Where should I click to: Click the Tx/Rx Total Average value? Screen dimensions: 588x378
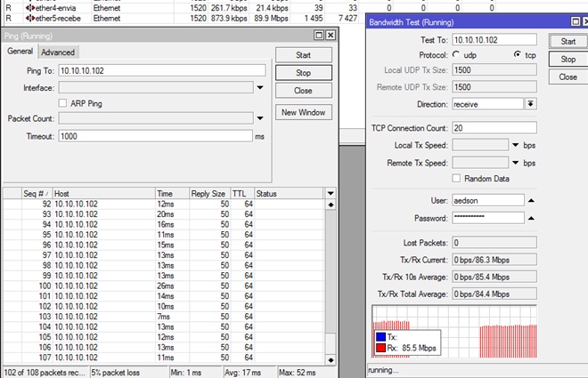pyautogui.click(x=494, y=294)
